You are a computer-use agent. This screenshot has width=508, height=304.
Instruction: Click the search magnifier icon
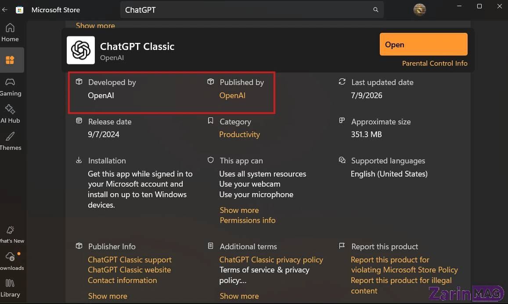(x=375, y=10)
